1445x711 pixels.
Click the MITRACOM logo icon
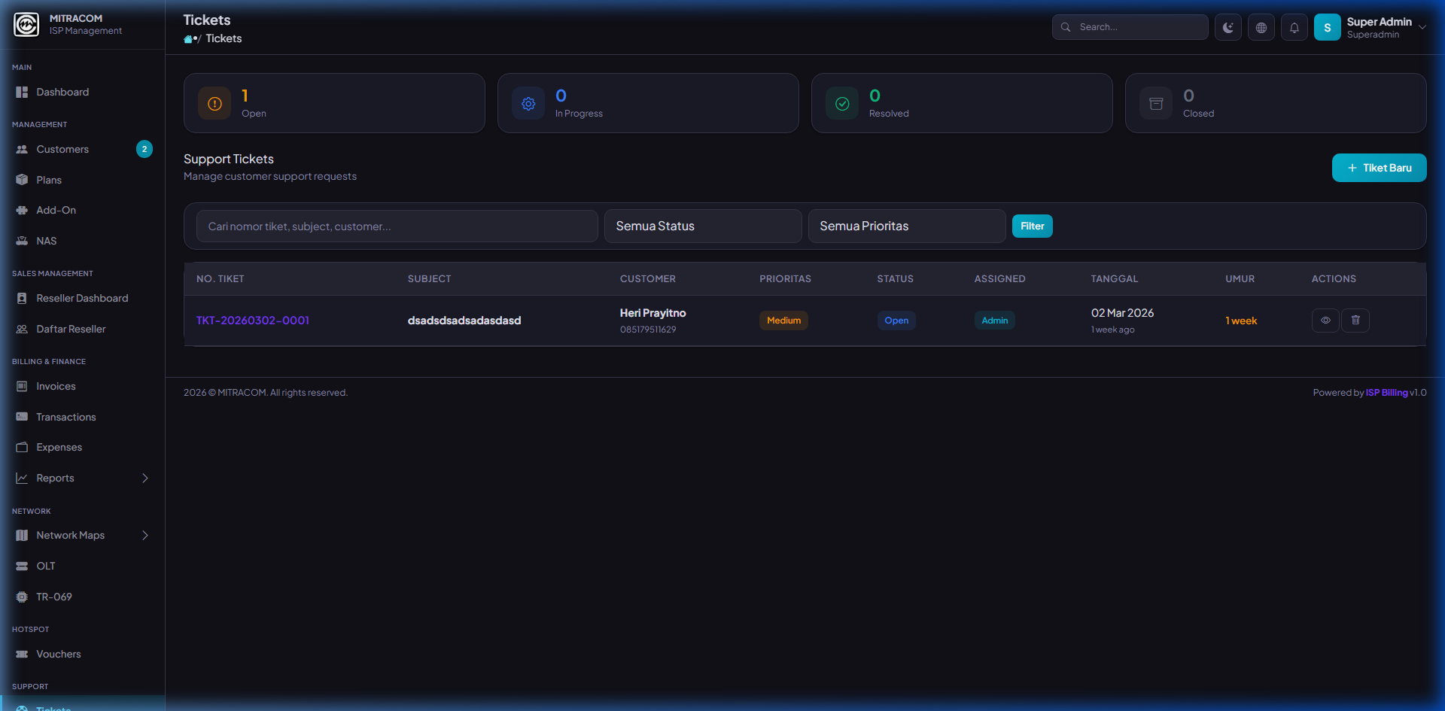pyautogui.click(x=26, y=25)
